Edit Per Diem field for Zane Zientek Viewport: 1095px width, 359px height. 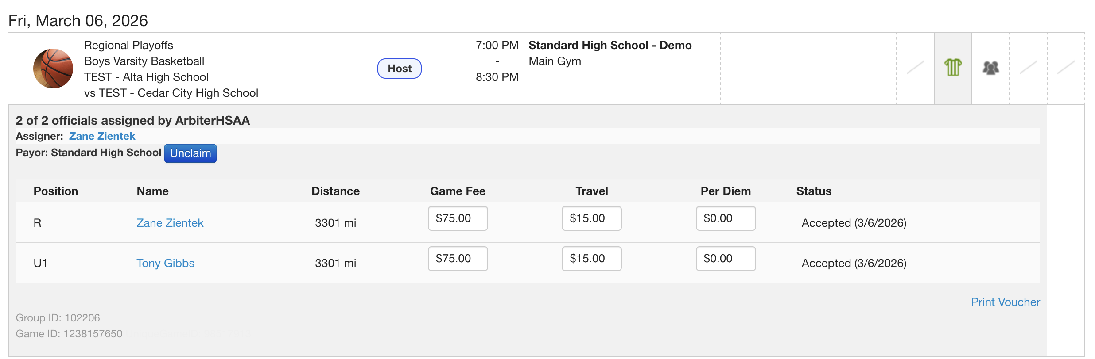[x=726, y=218]
